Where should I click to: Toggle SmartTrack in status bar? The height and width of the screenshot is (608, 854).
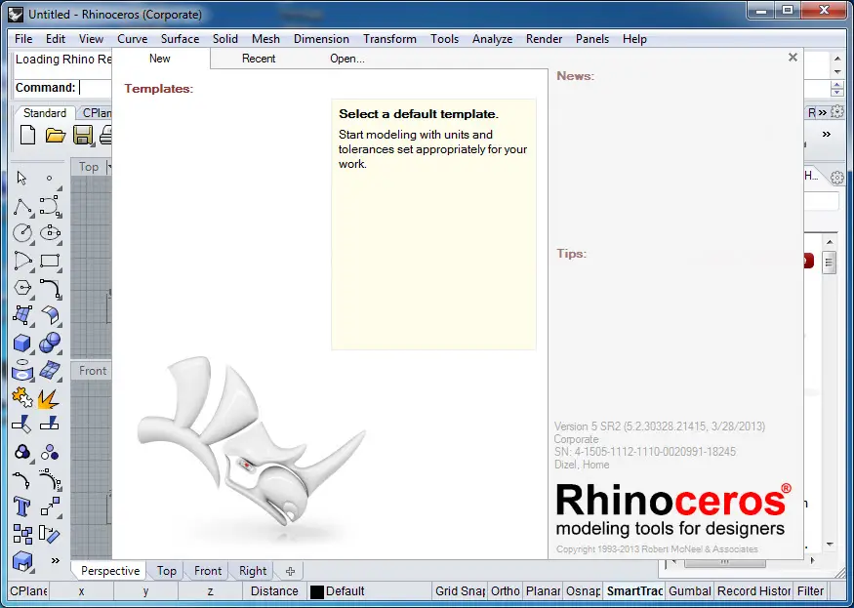634,591
